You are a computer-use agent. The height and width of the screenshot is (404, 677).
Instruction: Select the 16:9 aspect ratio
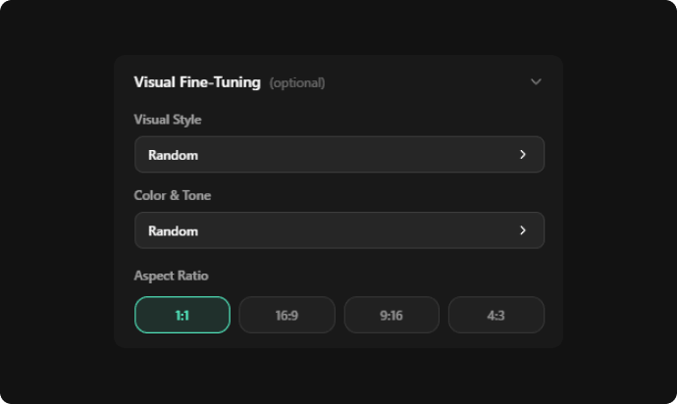coord(287,315)
